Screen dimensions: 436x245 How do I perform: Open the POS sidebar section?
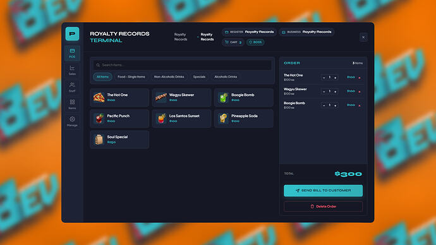click(x=72, y=53)
